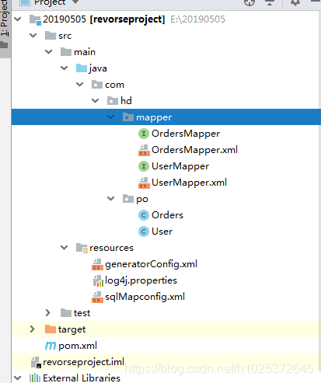Select the User class name

point(162,232)
